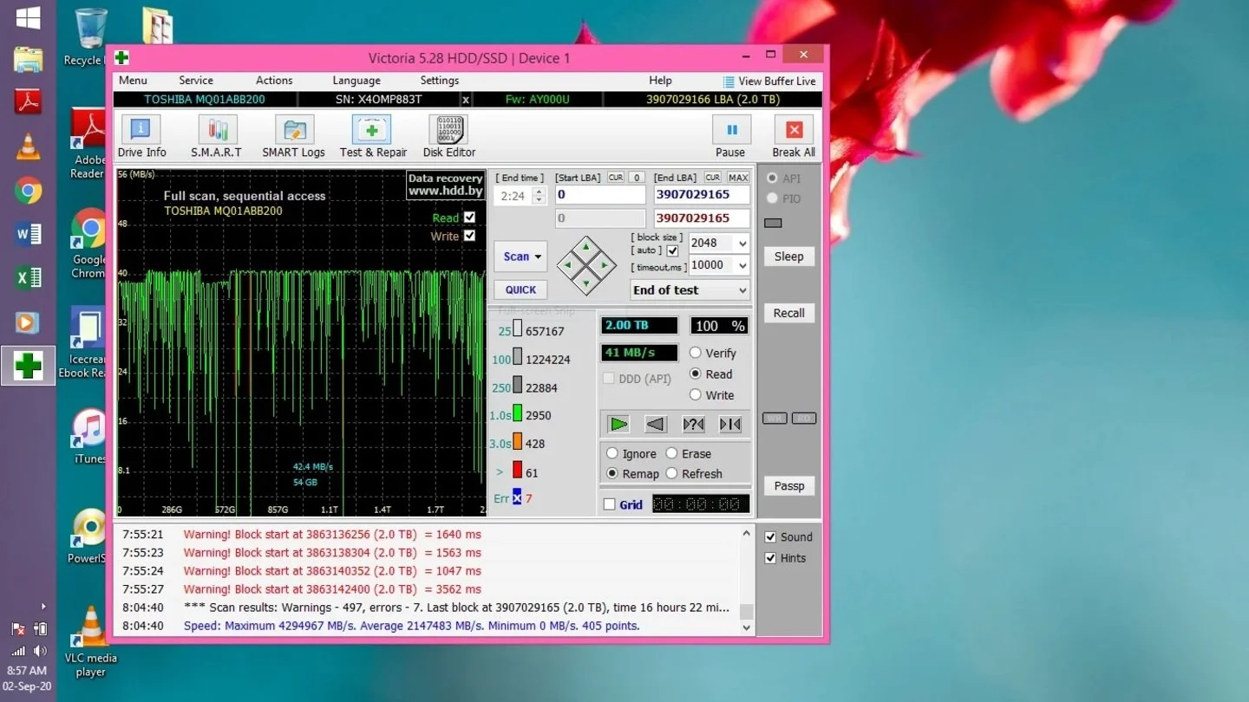1249x702 pixels.
Task: Click CUR button next to Start LBA
Action: (x=616, y=178)
